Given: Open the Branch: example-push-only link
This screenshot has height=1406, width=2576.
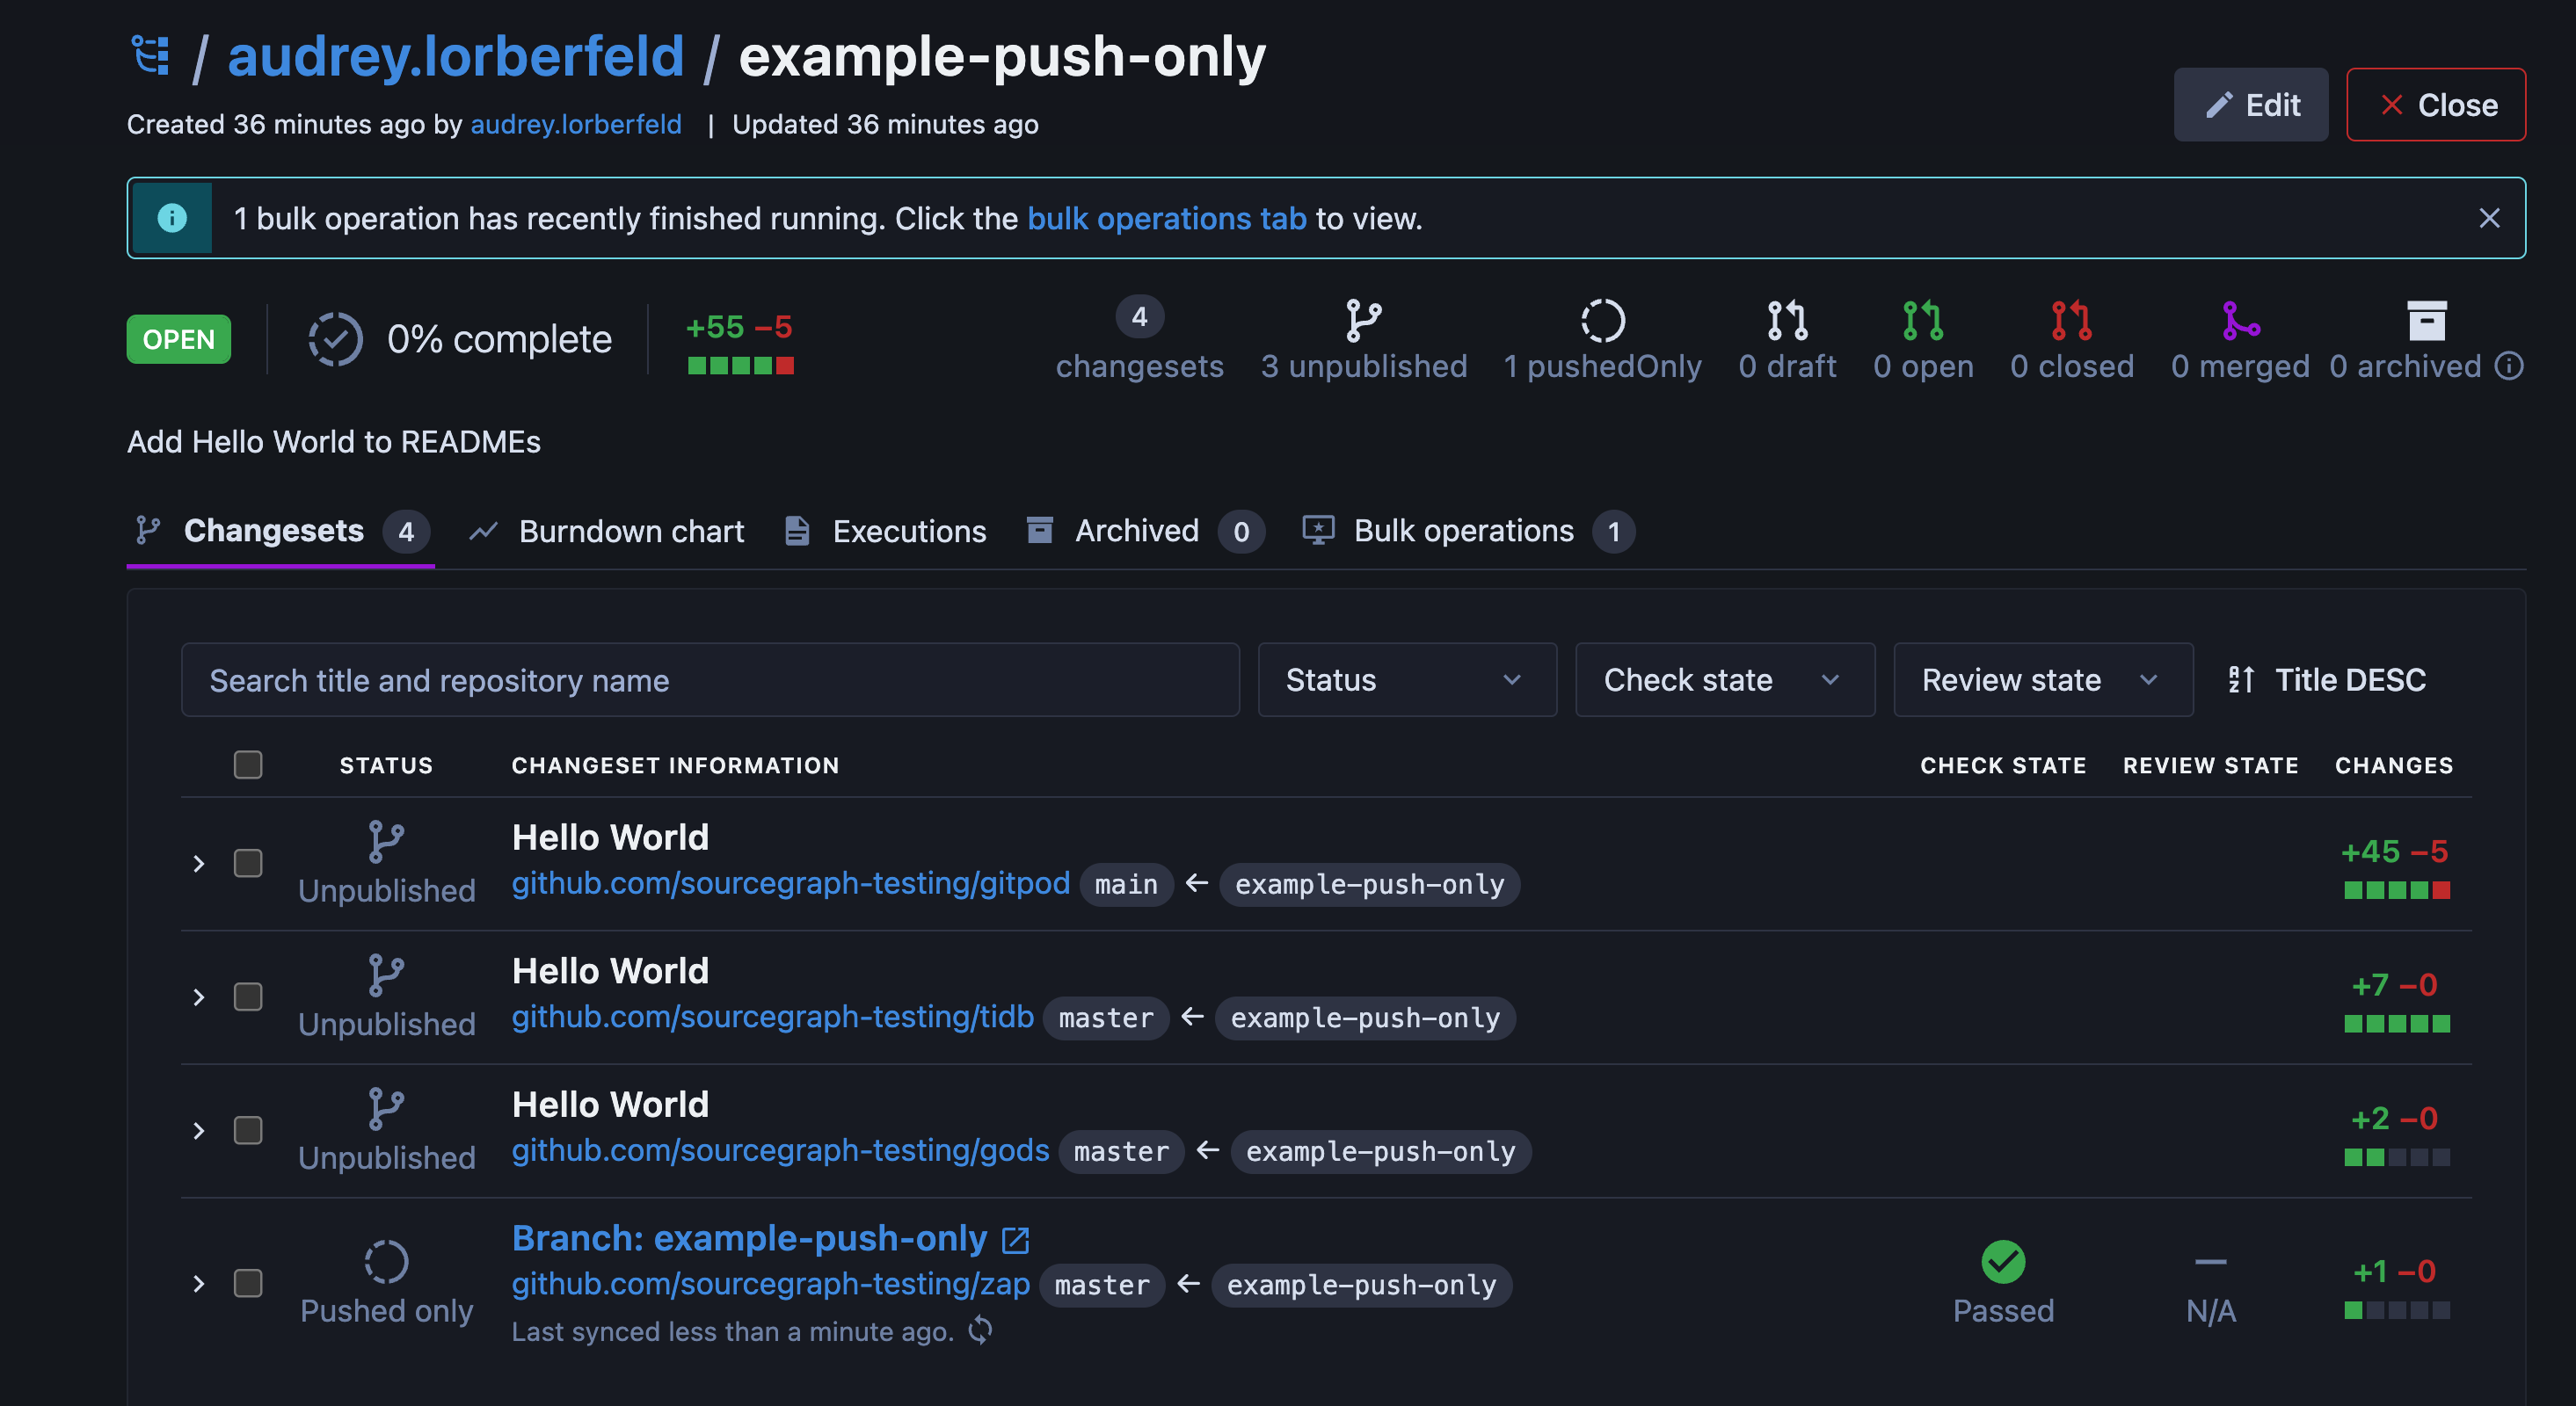Looking at the screenshot, I should [x=749, y=1238].
